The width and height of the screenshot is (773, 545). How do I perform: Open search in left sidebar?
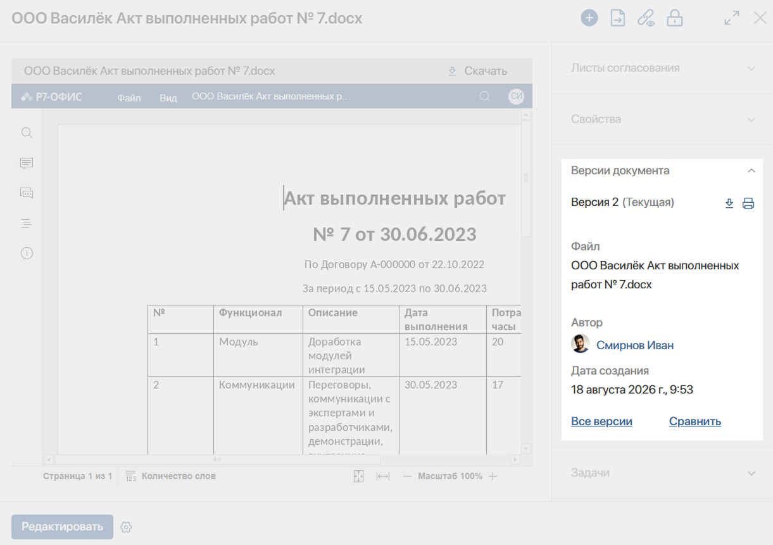[x=27, y=132]
